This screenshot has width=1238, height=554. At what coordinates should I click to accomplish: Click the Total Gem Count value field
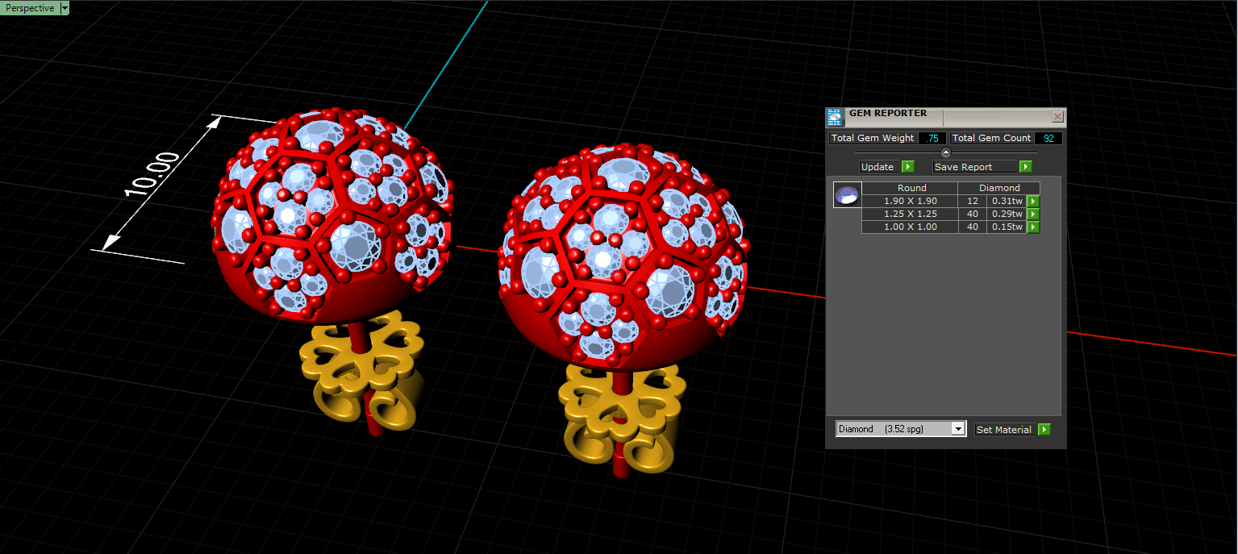click(x=1048, y=138)
